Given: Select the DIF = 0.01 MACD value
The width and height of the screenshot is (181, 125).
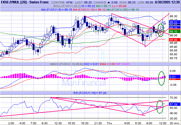Looking at the screenshot, I should [123, 64].
